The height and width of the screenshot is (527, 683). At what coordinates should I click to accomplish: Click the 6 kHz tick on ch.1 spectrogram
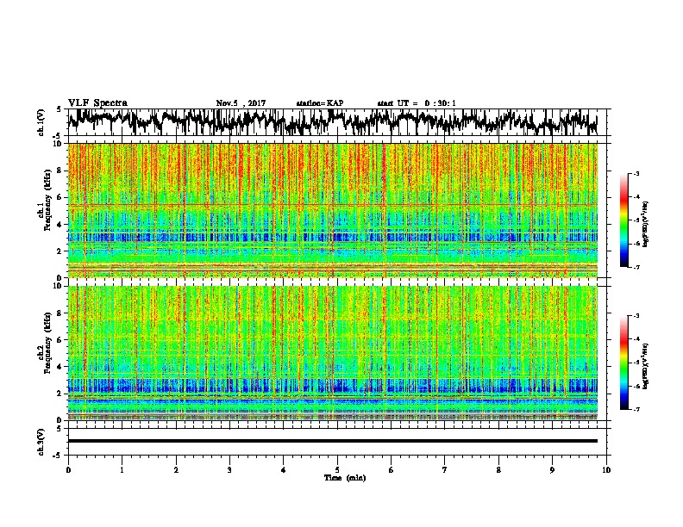click(x=60, y=197)
